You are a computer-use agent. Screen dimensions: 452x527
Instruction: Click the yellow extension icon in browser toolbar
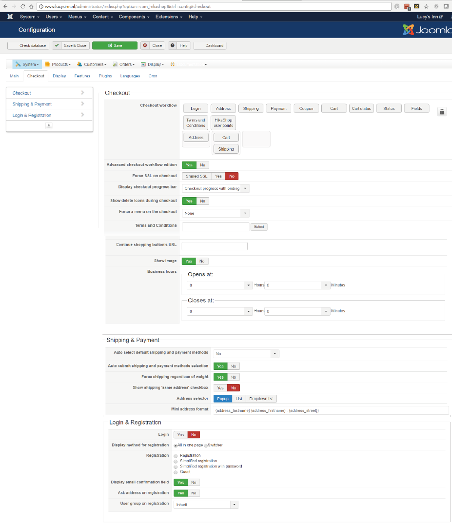point(416,6)
